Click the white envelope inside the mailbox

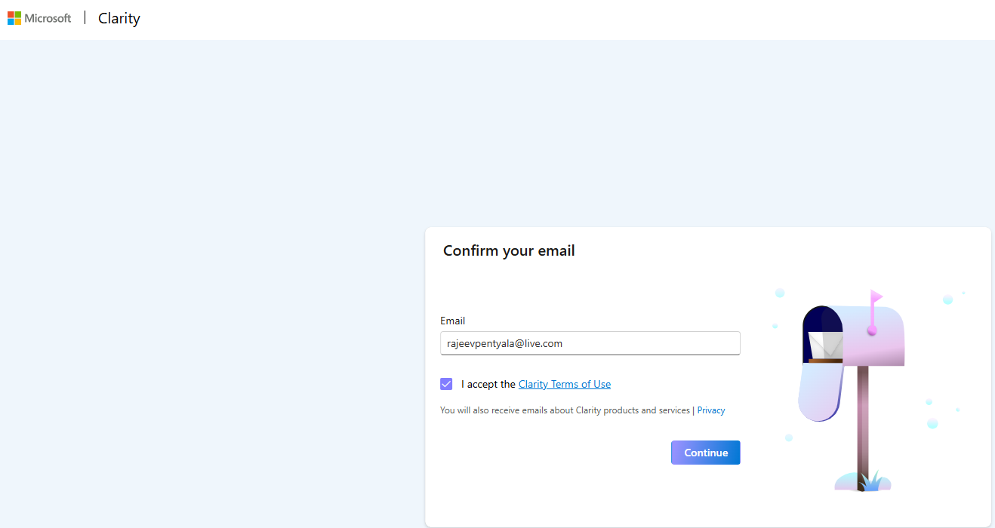(825, 343)
